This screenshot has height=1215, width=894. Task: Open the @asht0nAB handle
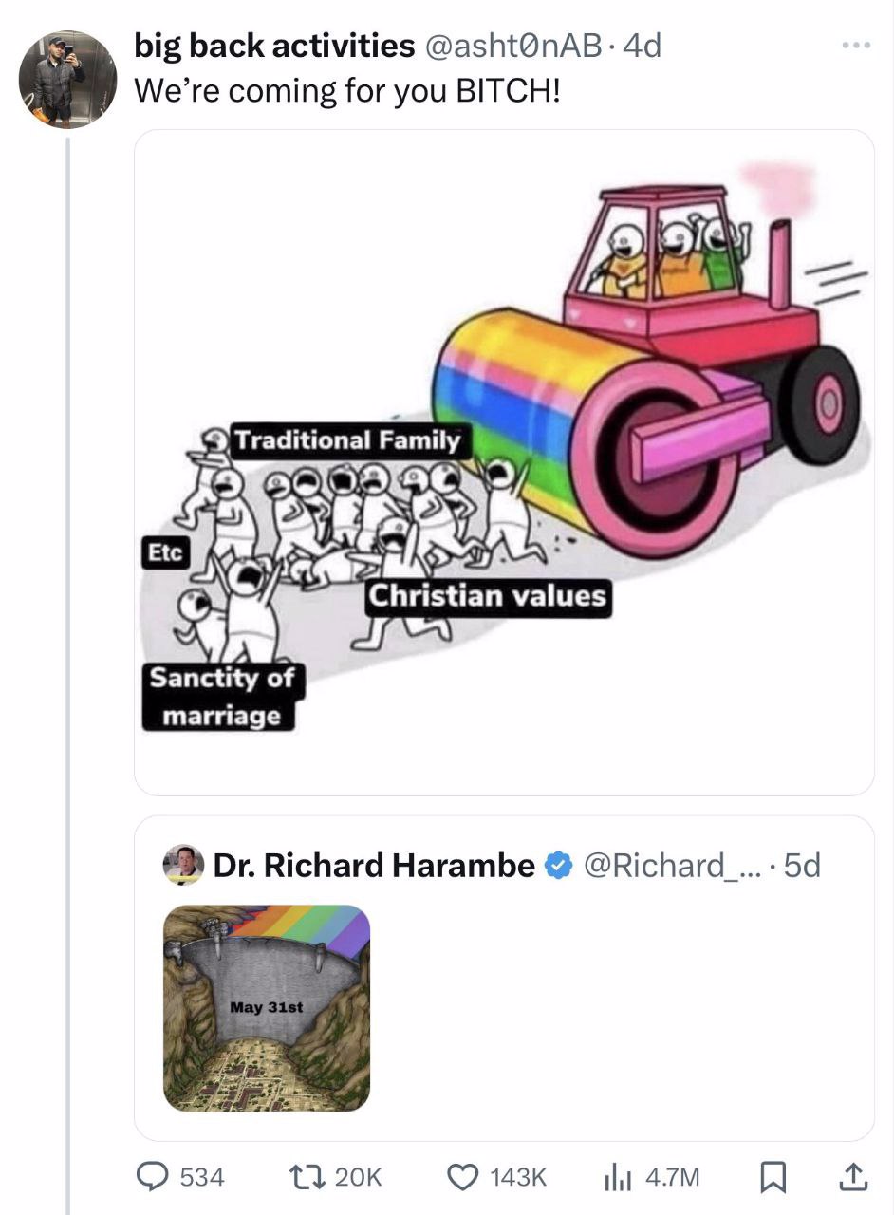[512, 45]
